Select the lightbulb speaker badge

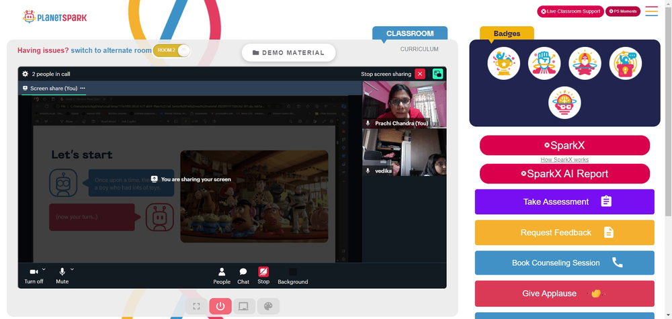(625, 63)
